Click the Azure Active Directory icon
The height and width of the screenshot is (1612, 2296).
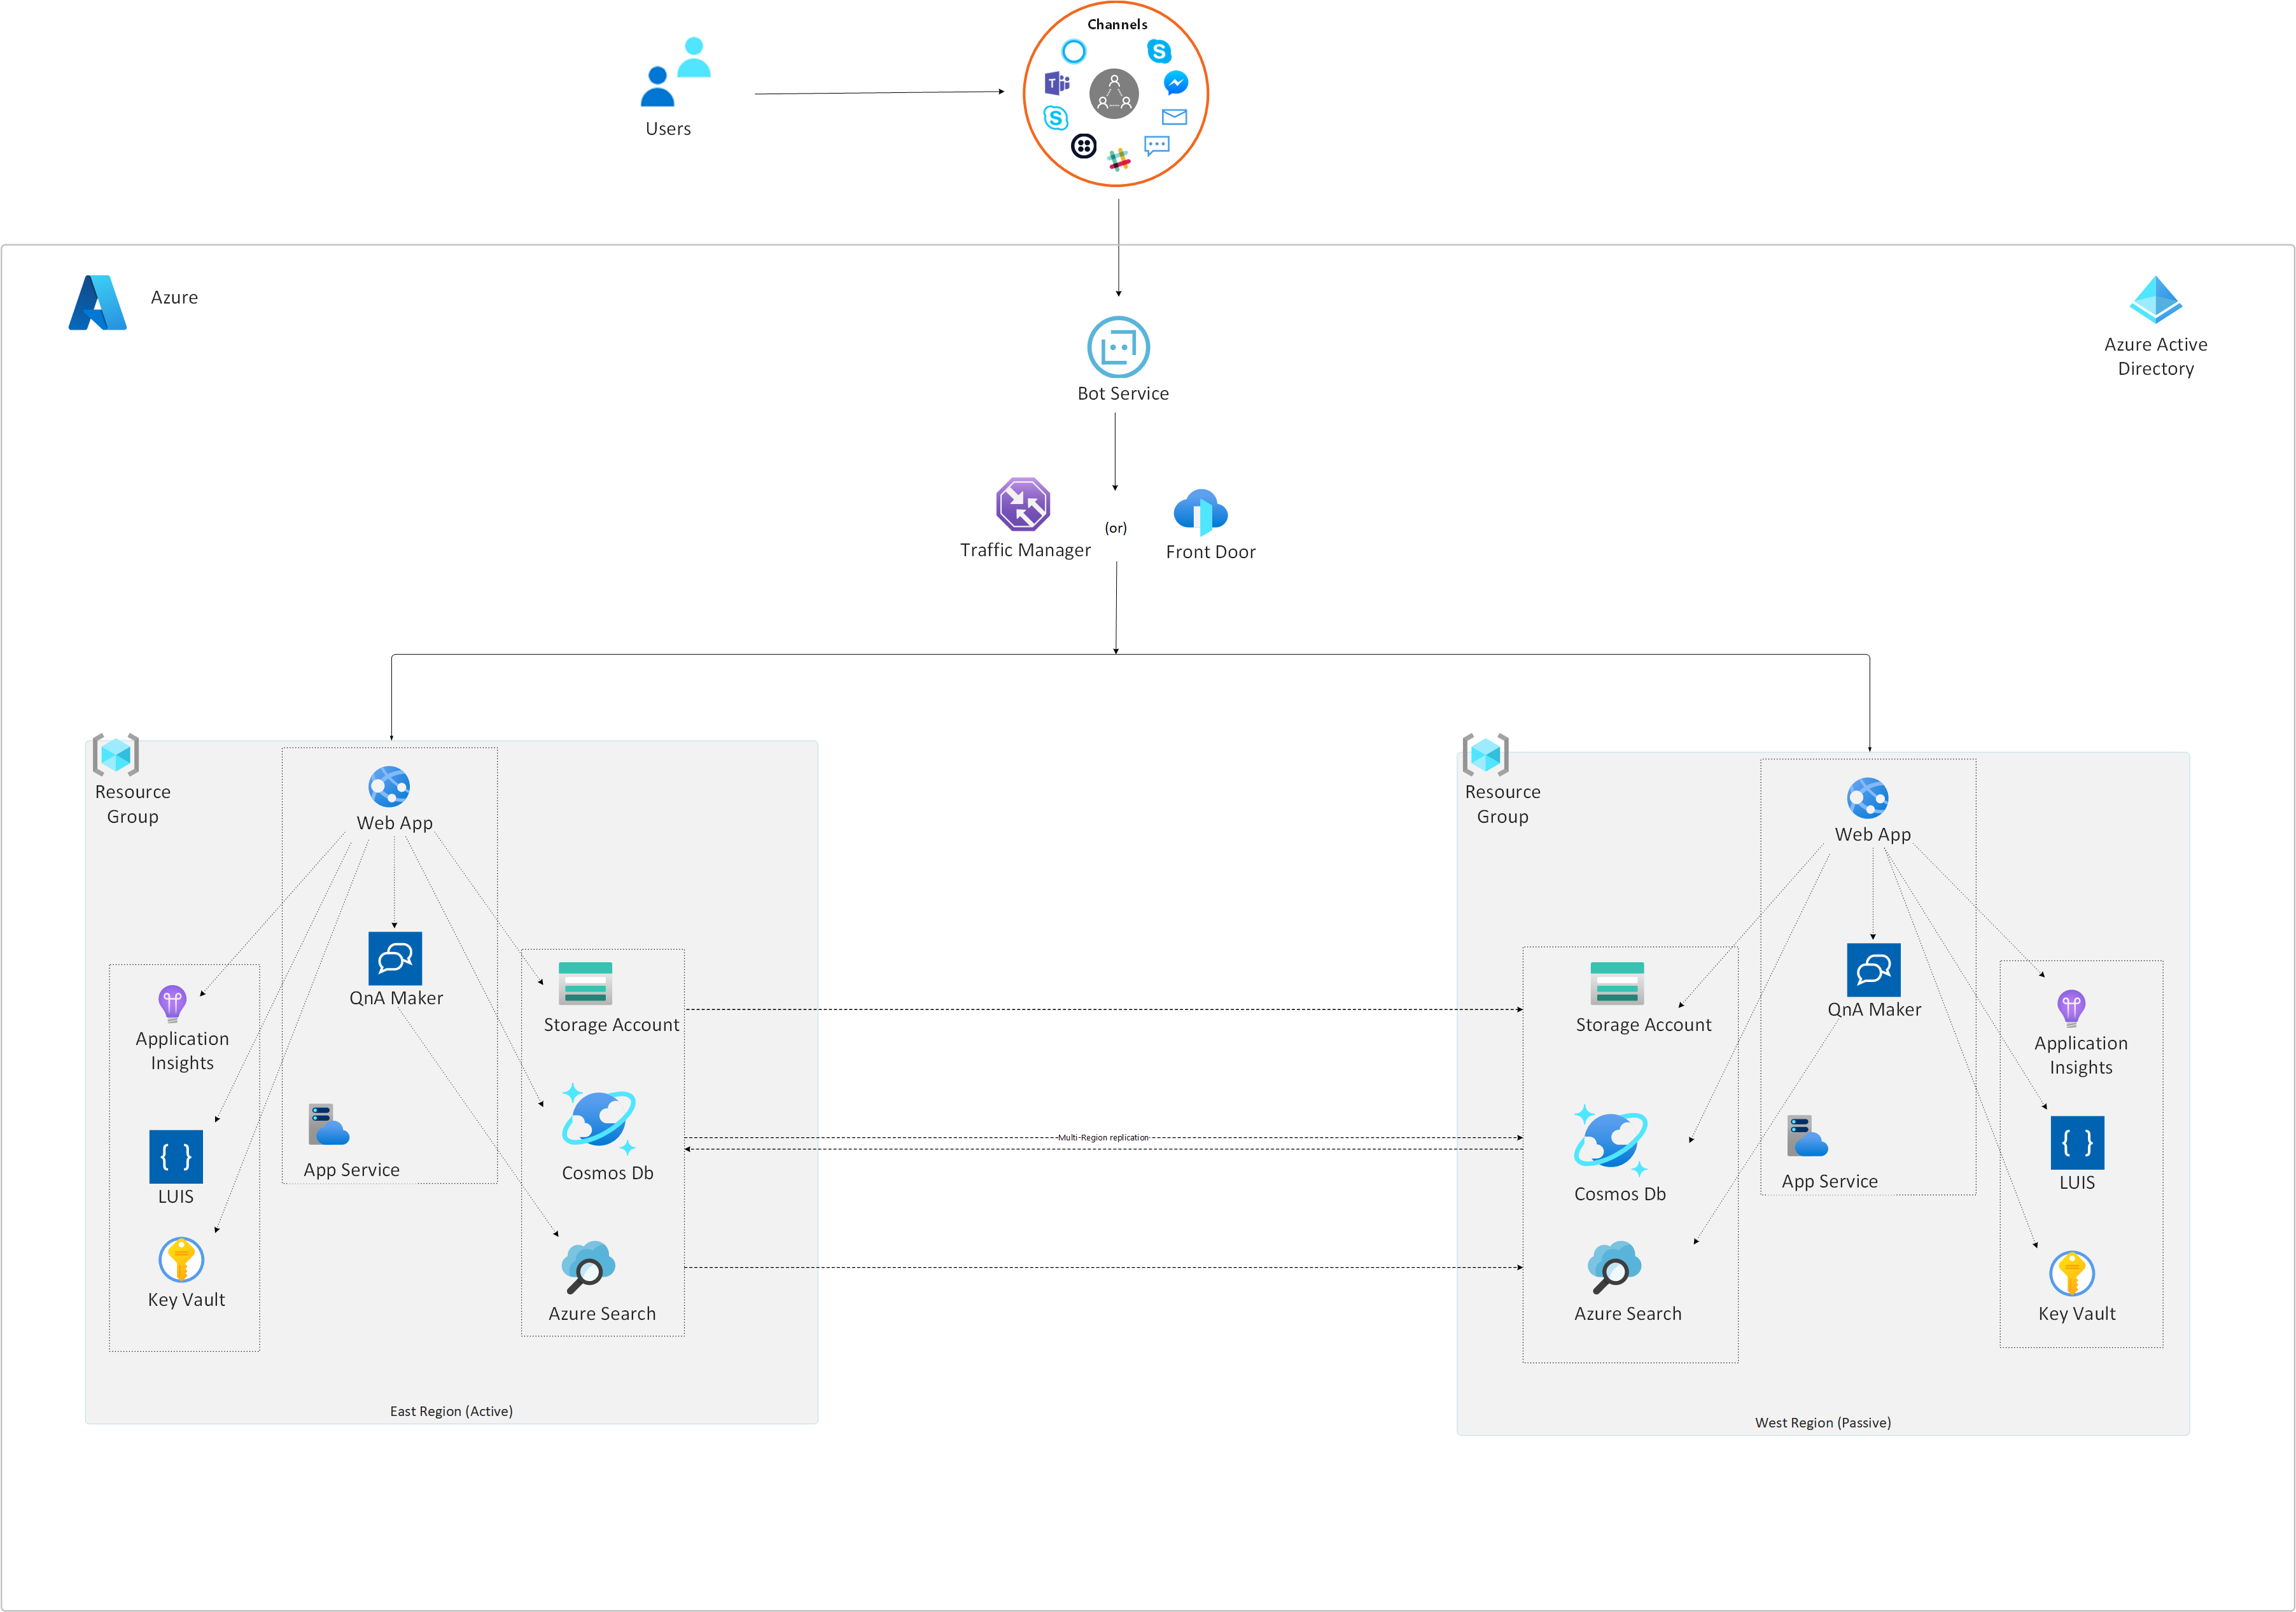[2155, 300]
